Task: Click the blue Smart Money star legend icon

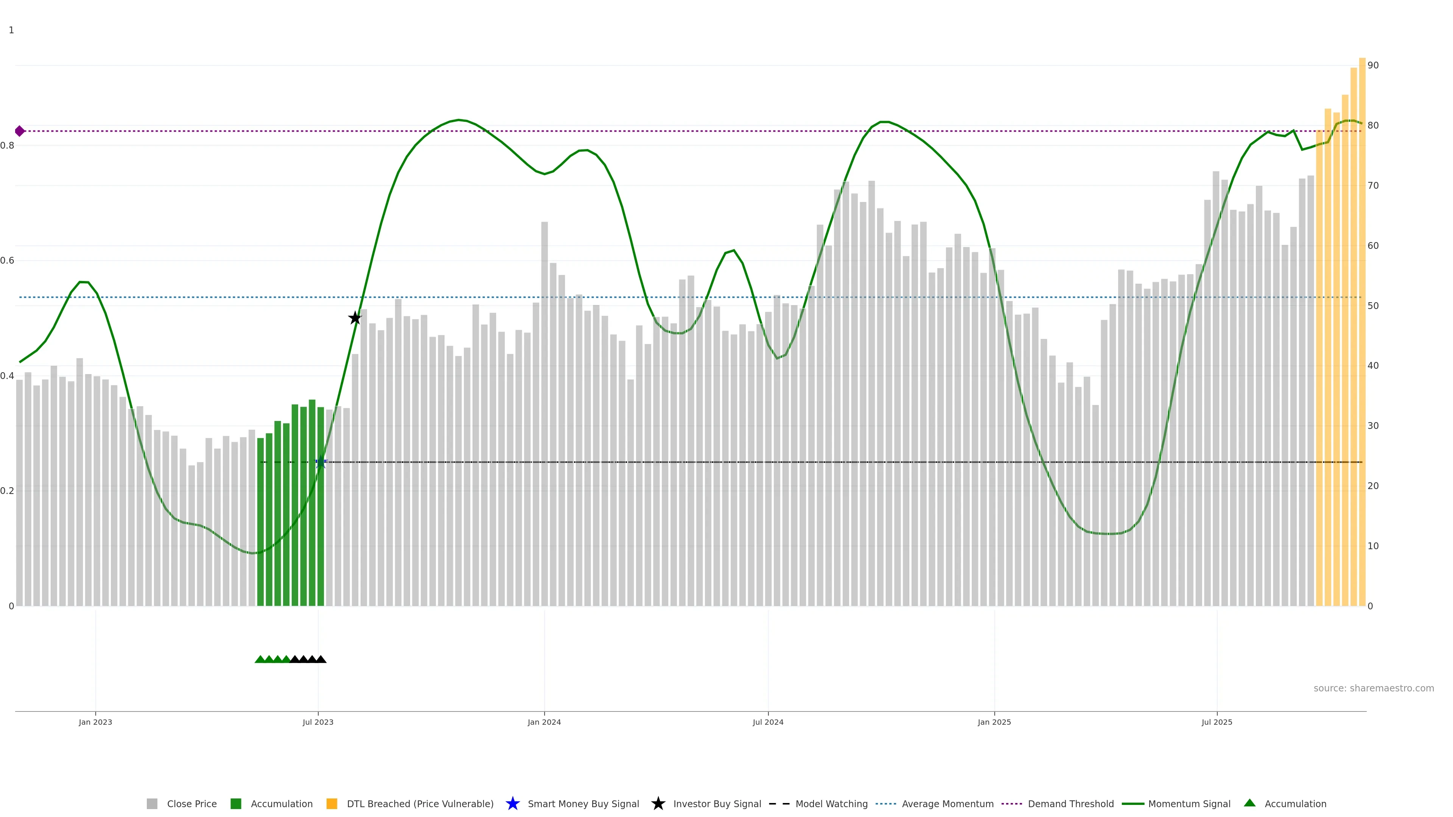Action: coord(512,803)
